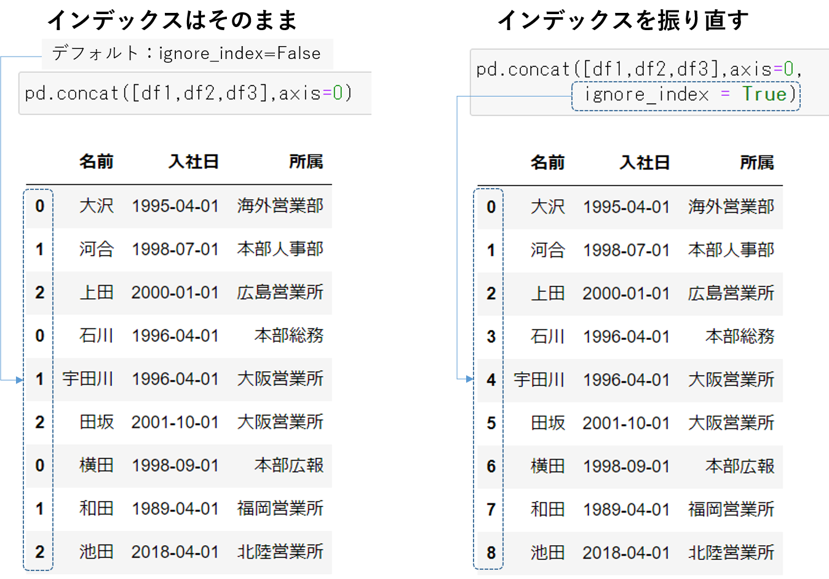829x579 pixels.
Task: Select 海外営業部 cell in right table
Action: [731, 207]
